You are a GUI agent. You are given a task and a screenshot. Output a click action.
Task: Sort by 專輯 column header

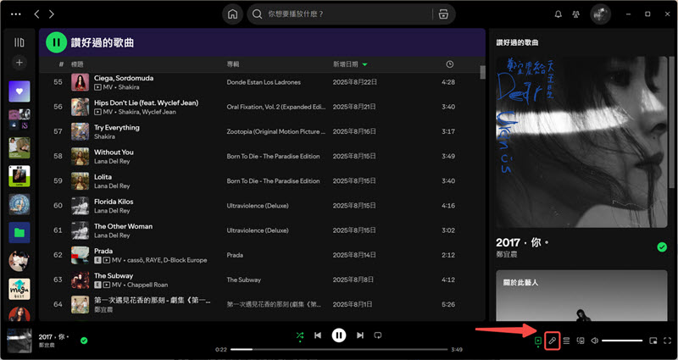(x=232, y=64)
